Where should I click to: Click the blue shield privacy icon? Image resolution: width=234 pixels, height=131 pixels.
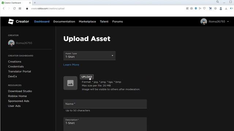(196, 8)
